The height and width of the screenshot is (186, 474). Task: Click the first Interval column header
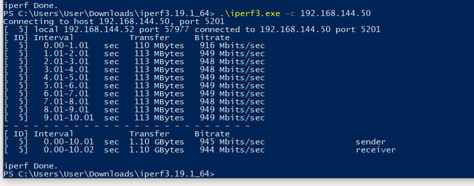tap(53, 38)
